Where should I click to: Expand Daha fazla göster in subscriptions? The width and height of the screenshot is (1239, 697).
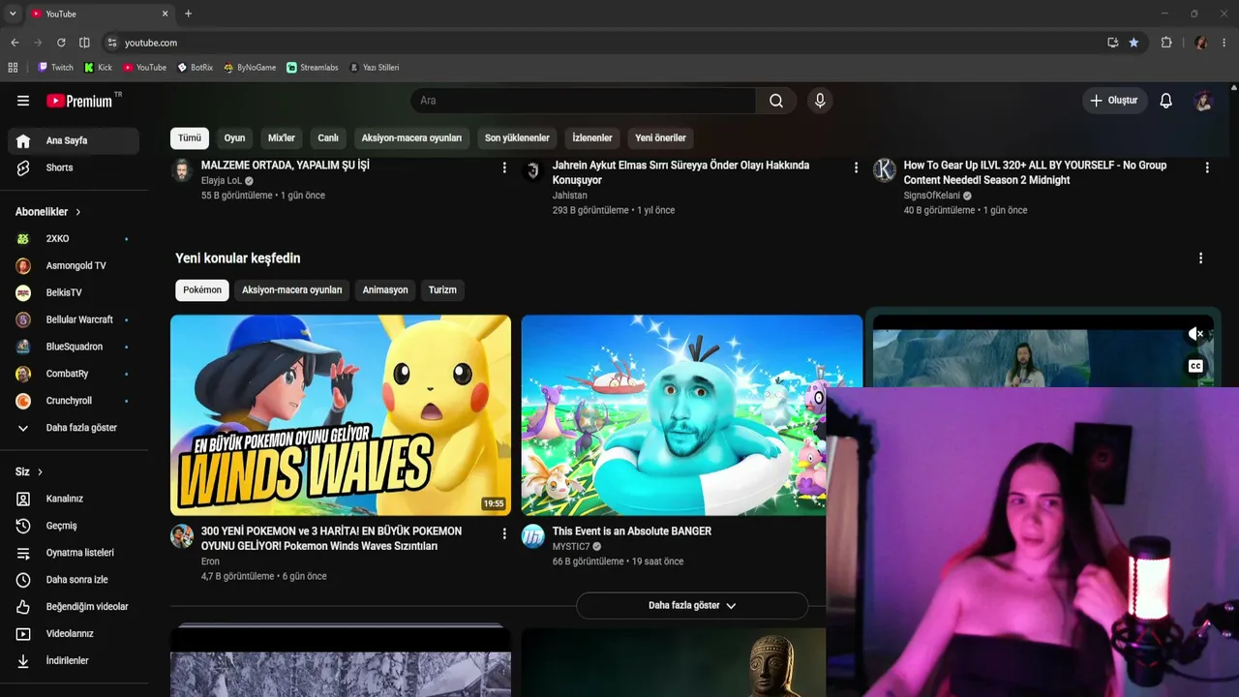pos(74,428)
